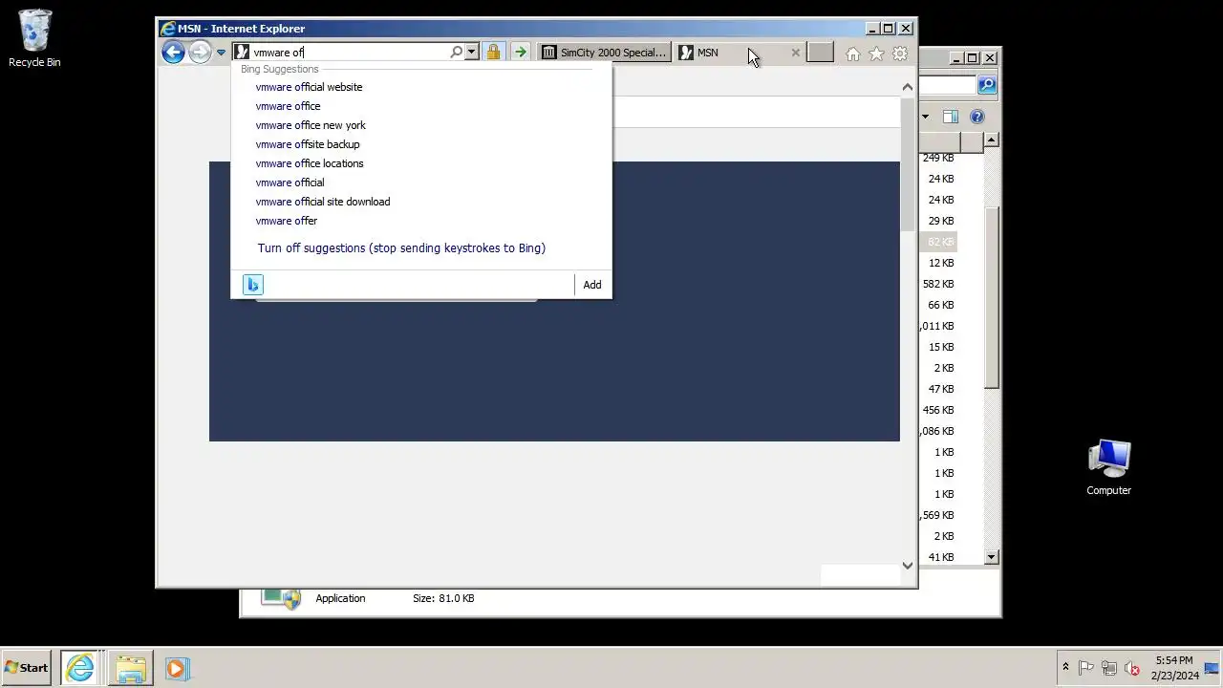Click the padlock security report icon

[x=493, y=53]
